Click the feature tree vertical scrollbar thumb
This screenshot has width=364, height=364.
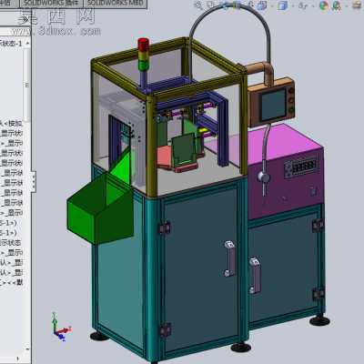(27, 85)
